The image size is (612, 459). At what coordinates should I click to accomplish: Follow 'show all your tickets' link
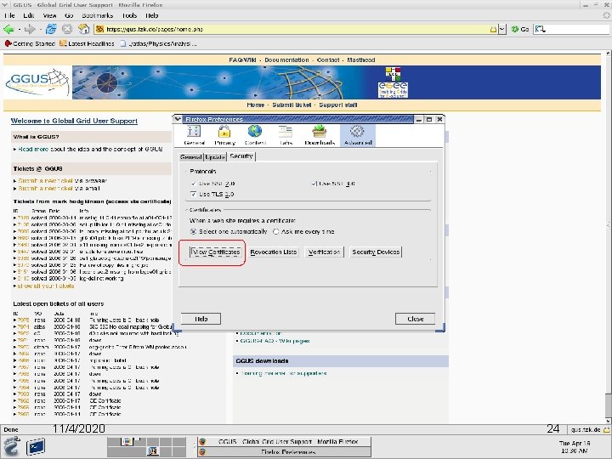(46, 286)
